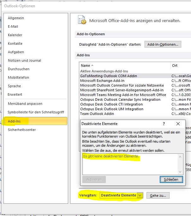Select Microsoft Exchange-Add-In row
Image resolution: width=191 pixels, height=216 pixels.
coord(135,81)
